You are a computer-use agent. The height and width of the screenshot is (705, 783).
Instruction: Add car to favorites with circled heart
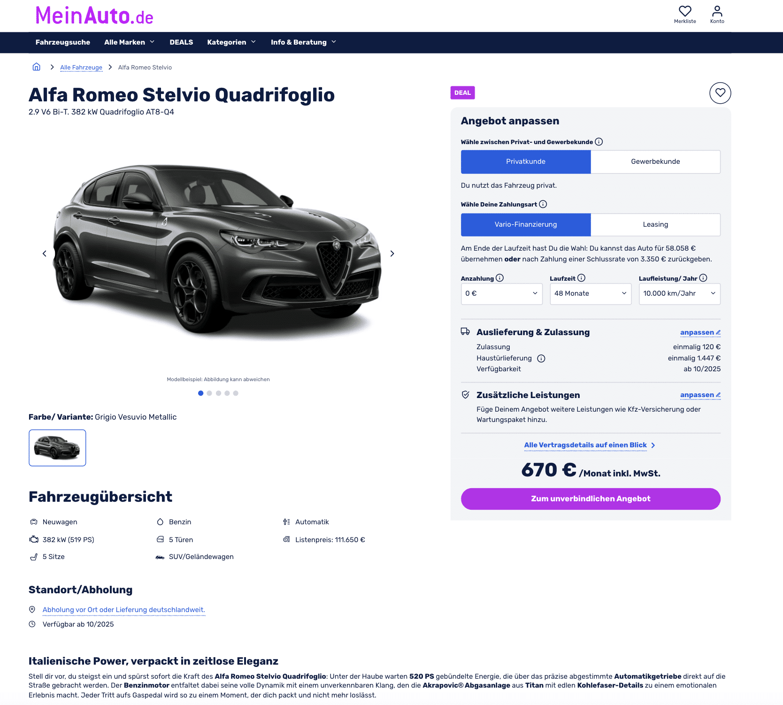pos(720,93)
